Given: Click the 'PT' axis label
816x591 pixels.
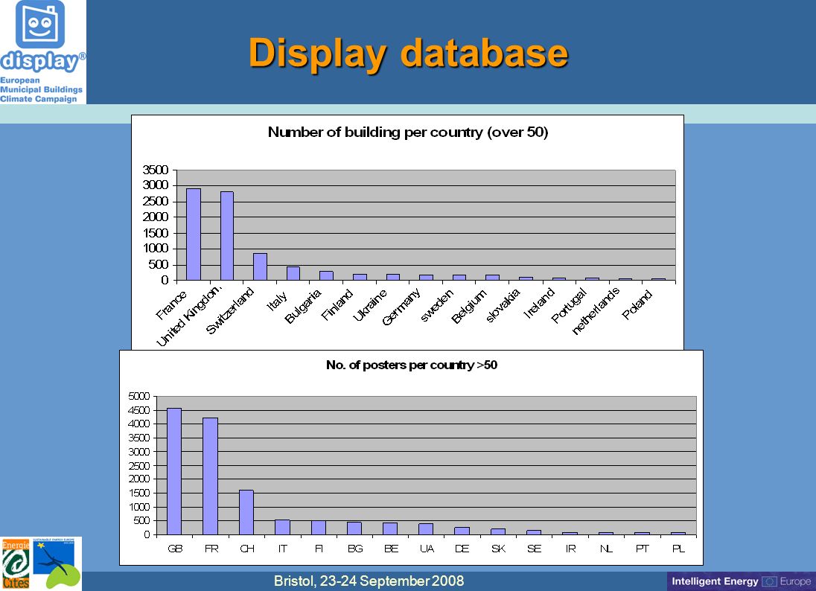Looking at the screenshot, I should (x=643, y=549).
